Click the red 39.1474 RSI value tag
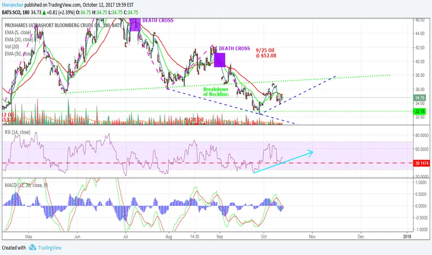The height and width of the screenshot is (255, 432). (x=421, y=163)
